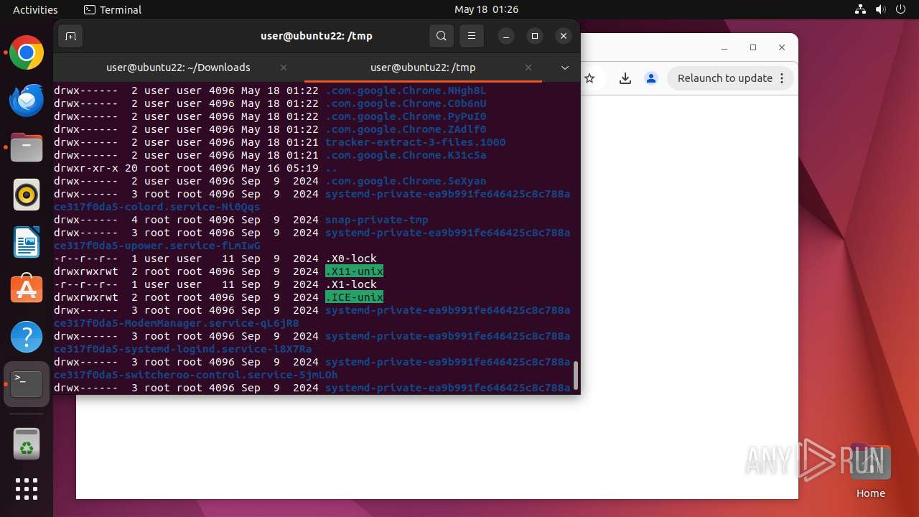Click the .X1-lock file name
Viewport: 919px width, 517px height.
351,284
